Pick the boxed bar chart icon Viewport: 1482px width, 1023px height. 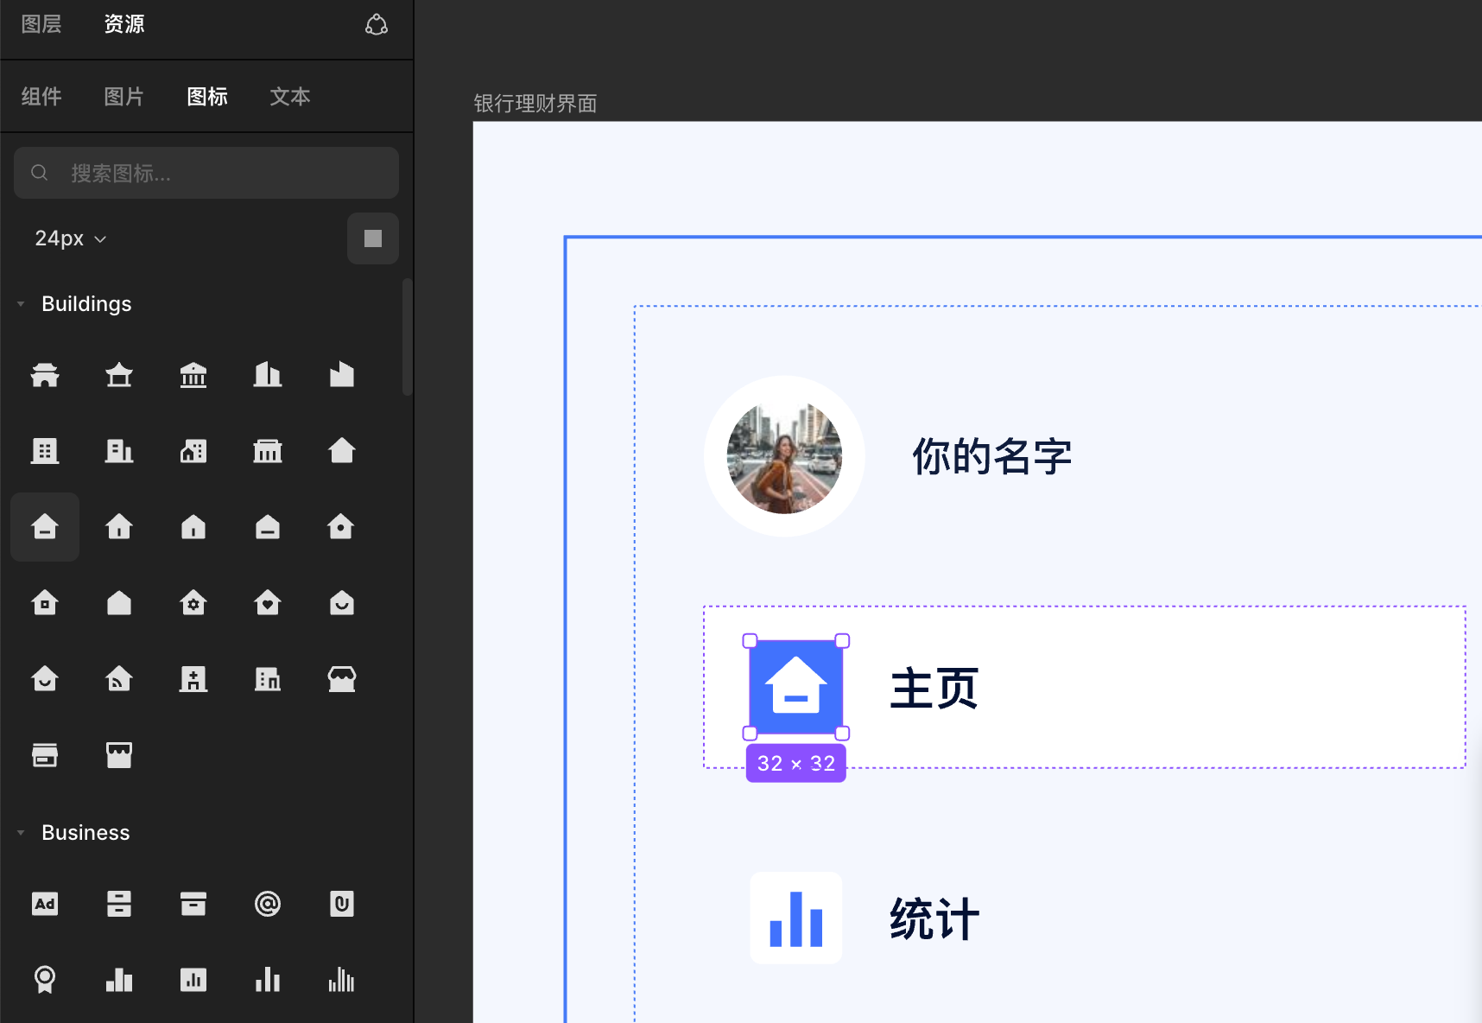click(x=193, y=980)
